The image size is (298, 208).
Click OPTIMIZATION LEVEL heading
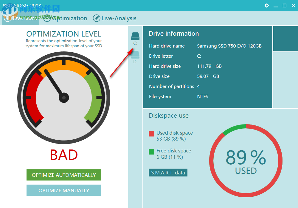64,34
